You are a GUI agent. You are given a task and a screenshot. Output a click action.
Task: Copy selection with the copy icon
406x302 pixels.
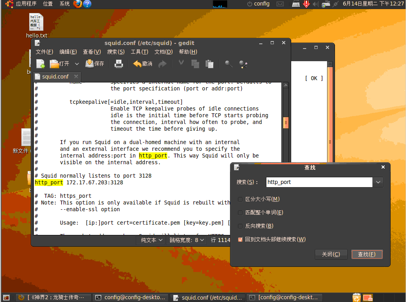[x=195, y=64]
